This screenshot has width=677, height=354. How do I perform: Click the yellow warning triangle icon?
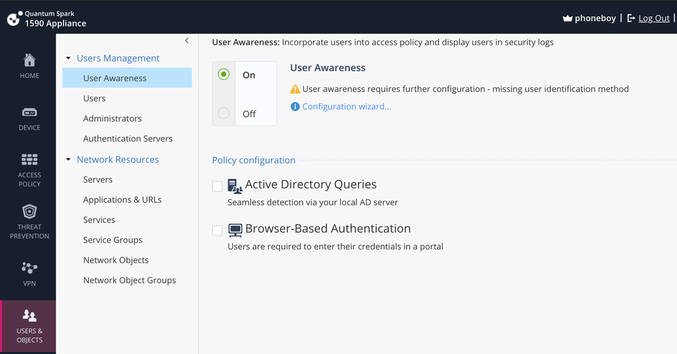pos(295,89)
